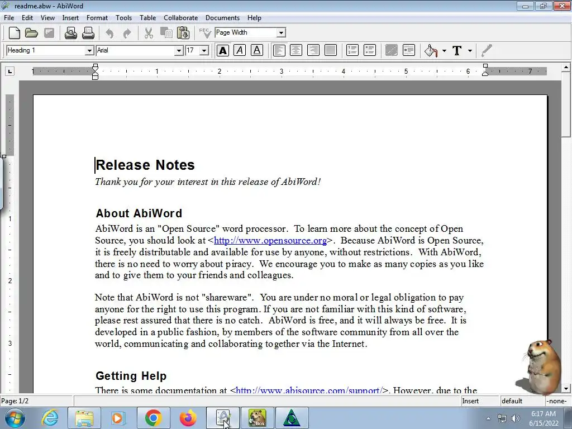Insert numbered list

pyautogui.click(x=352, y=50)
